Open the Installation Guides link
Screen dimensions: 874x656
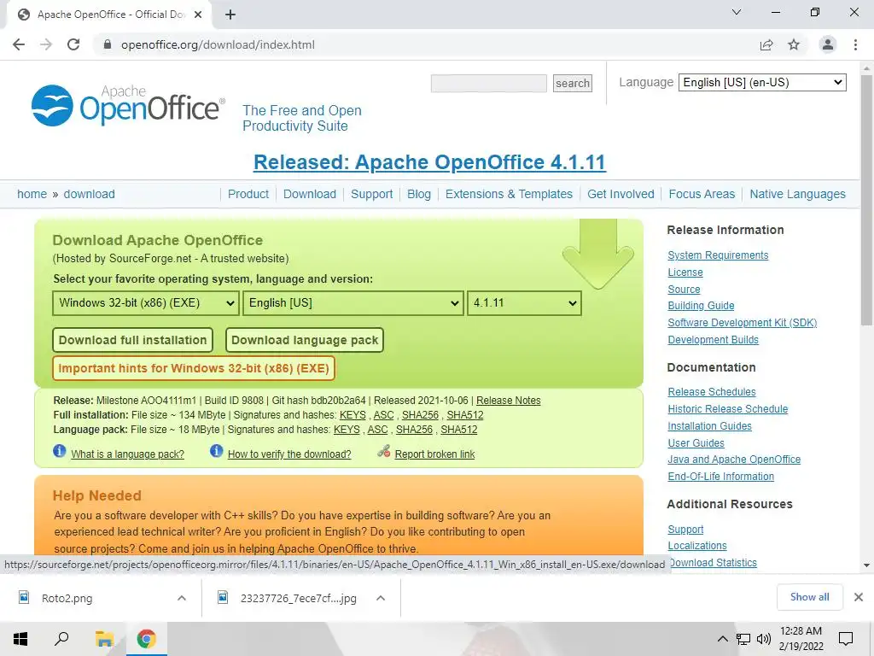tap(709, 426)
